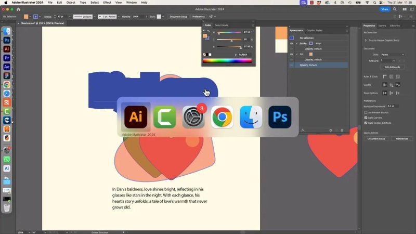
Task: Switch to the Graphic Styles tab
Action: (x=315, y=31)
